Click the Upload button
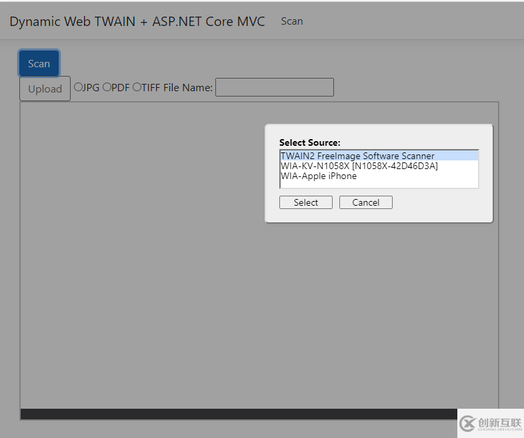The height and width of the screenshot is (438, 524). [x=45, y=89]
